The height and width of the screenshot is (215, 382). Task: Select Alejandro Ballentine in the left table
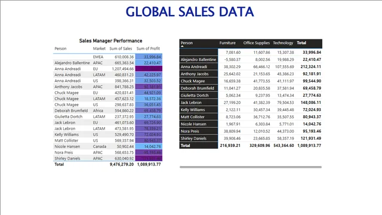click(x=72, y=63)
